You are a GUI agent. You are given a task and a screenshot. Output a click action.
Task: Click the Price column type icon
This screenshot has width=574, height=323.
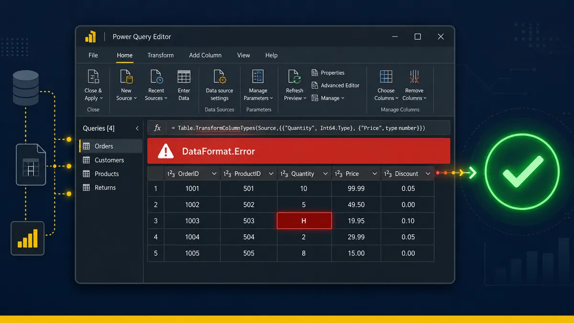[339, 174]
